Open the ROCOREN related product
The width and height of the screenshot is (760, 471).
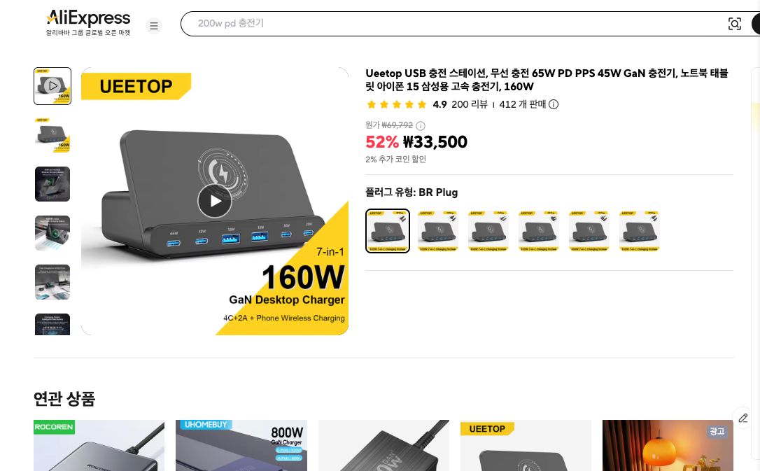click(99, 445)
